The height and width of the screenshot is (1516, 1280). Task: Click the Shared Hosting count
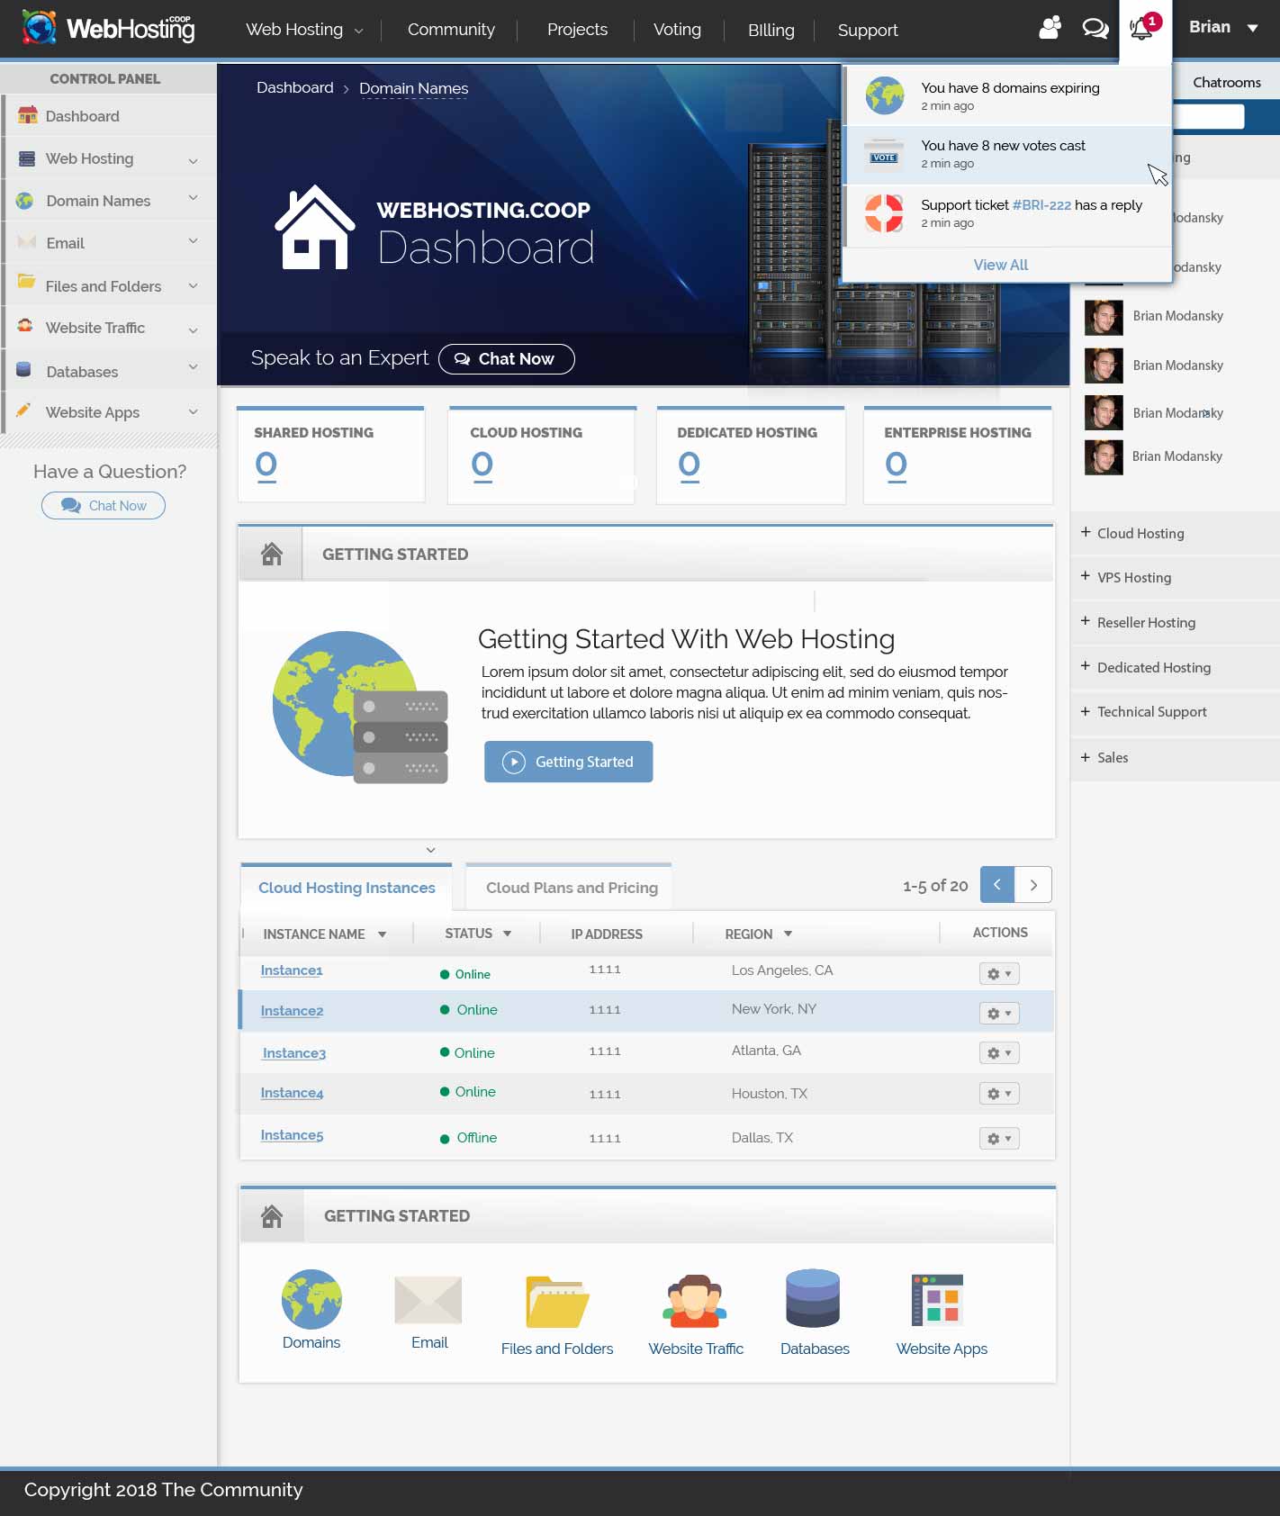(266, 465)
